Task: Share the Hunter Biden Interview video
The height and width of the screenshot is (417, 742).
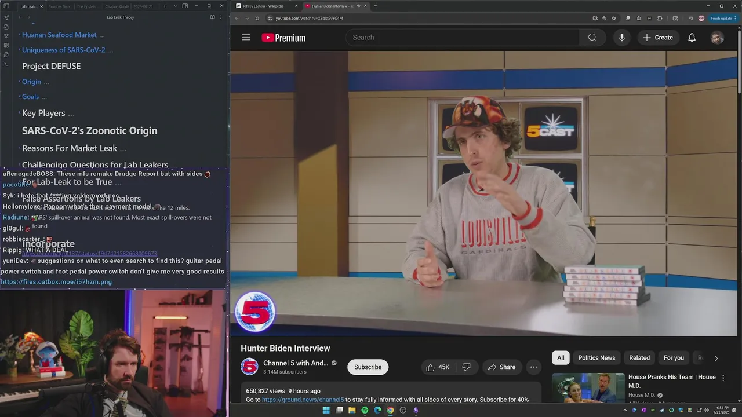Action: pos(502,367)
